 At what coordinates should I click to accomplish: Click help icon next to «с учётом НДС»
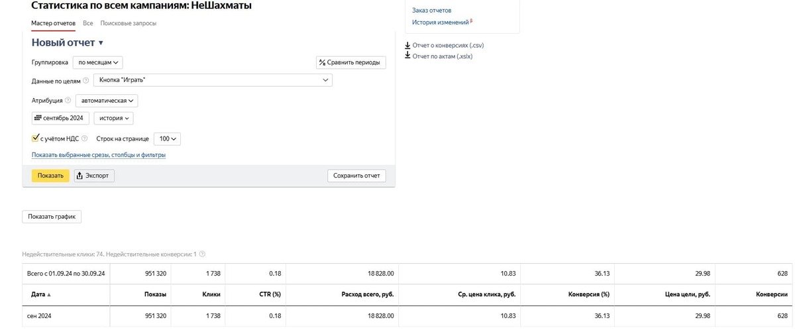(x=84, y=139)
